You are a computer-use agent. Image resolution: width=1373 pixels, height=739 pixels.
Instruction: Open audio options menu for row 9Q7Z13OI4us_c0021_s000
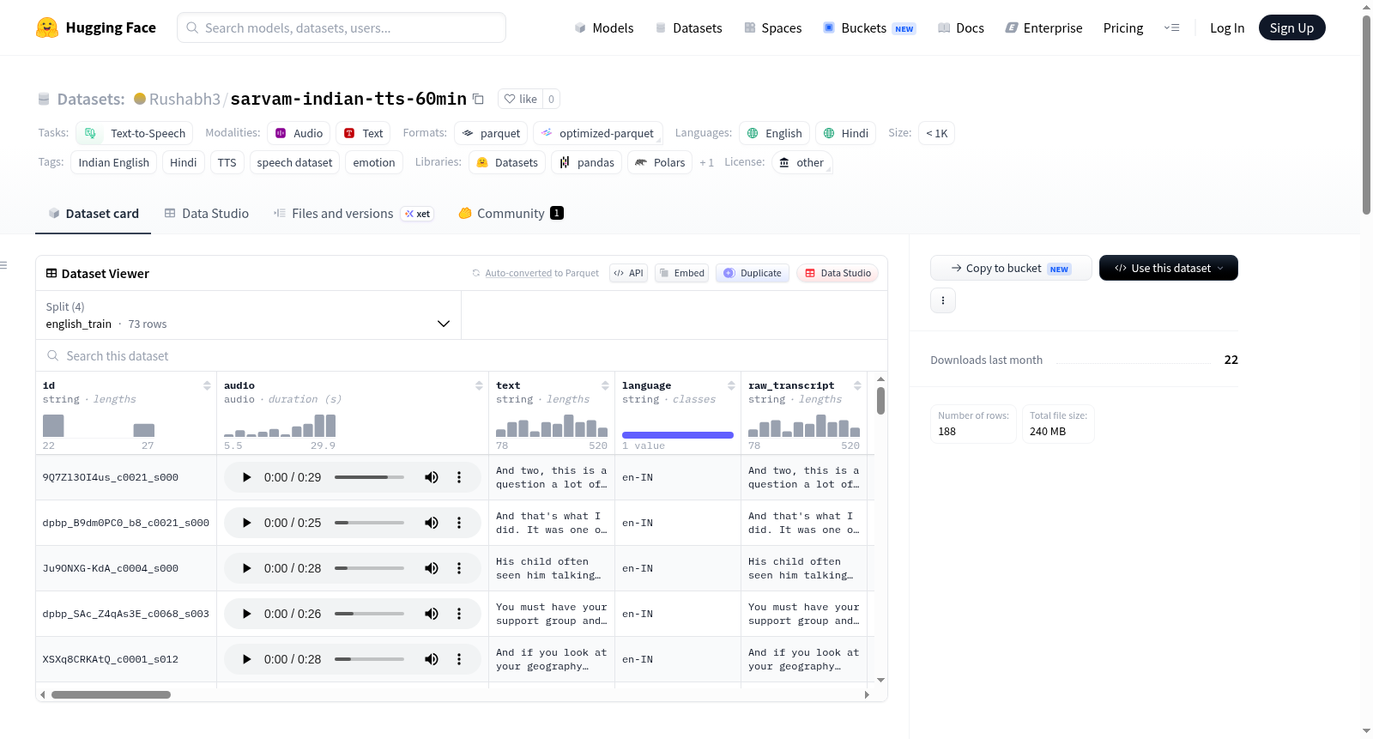coord(459,477)
